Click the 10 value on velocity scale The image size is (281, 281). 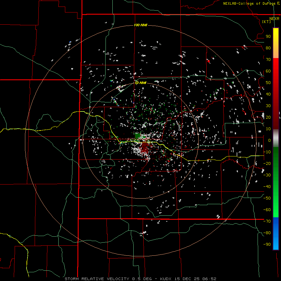[x=268, y=129]
